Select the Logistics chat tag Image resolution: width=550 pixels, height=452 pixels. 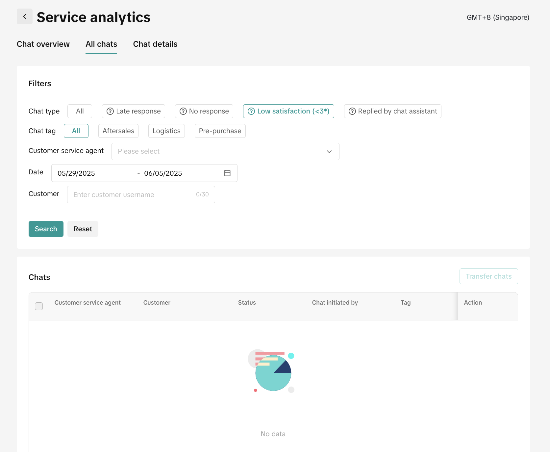166,131
